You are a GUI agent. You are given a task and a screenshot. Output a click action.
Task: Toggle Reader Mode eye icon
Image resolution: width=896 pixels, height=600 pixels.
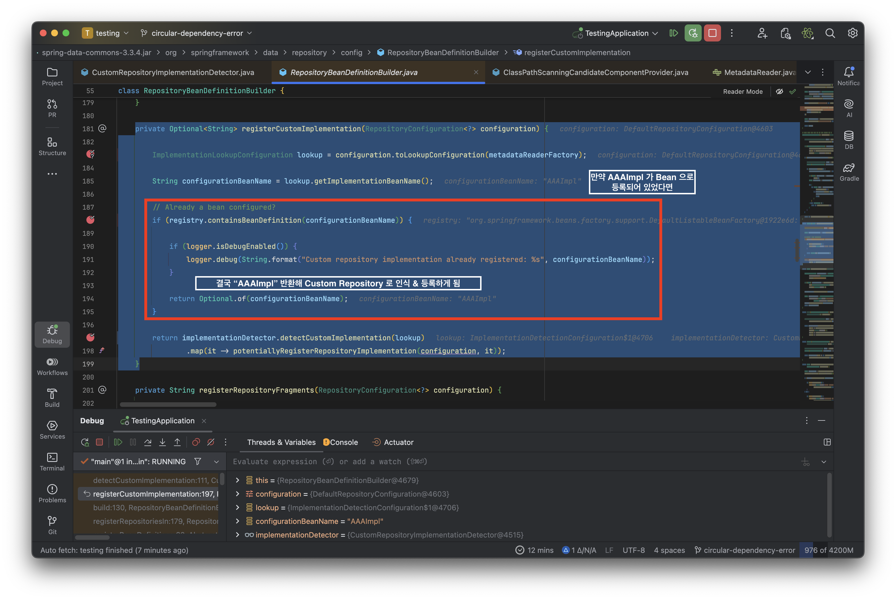[x=779, y=91]
